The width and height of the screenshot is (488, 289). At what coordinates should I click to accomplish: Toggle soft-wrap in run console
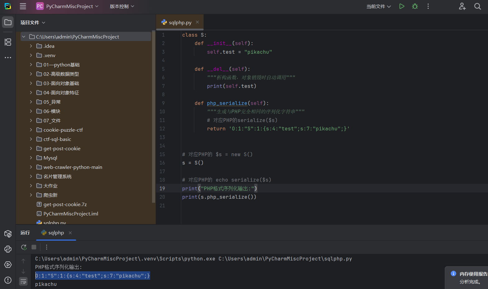pos(23,282)
